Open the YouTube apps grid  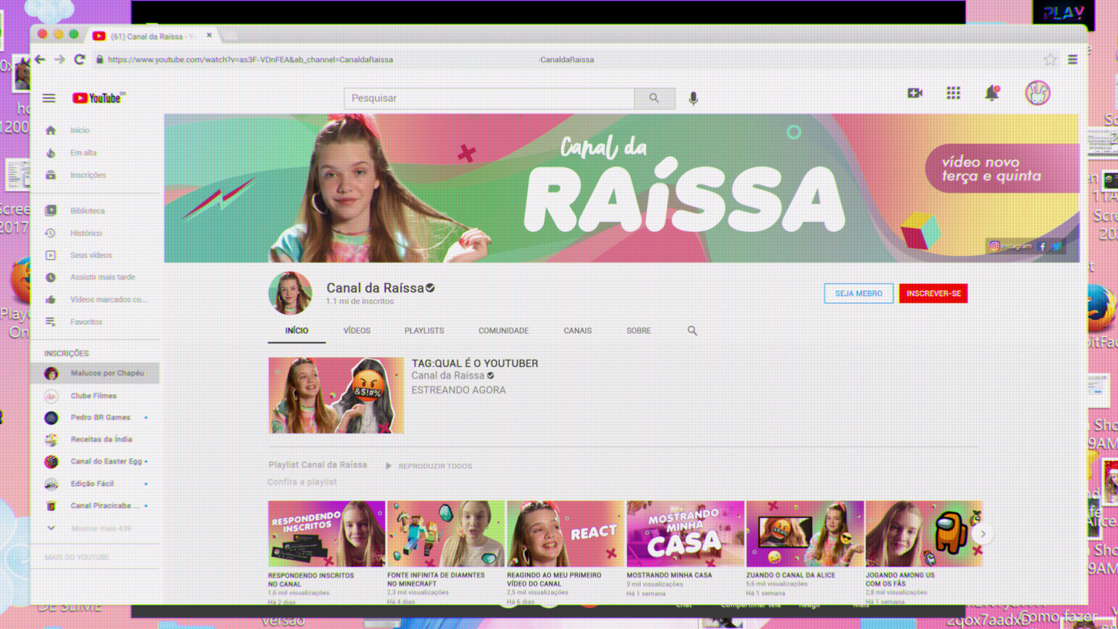953,93
